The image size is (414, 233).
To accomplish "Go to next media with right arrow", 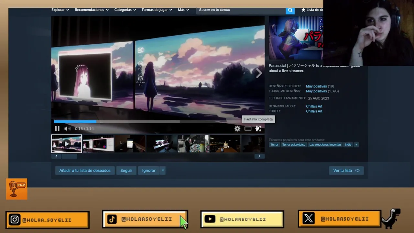I will point(259,73).
